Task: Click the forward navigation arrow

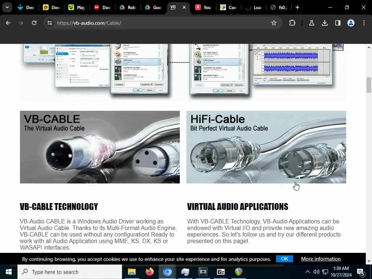Action: [21, 23]
